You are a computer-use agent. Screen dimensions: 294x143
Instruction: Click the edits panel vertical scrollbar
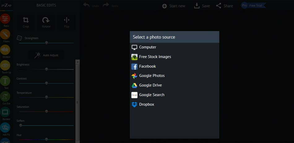pyautogui.click(x=77, y=101)
